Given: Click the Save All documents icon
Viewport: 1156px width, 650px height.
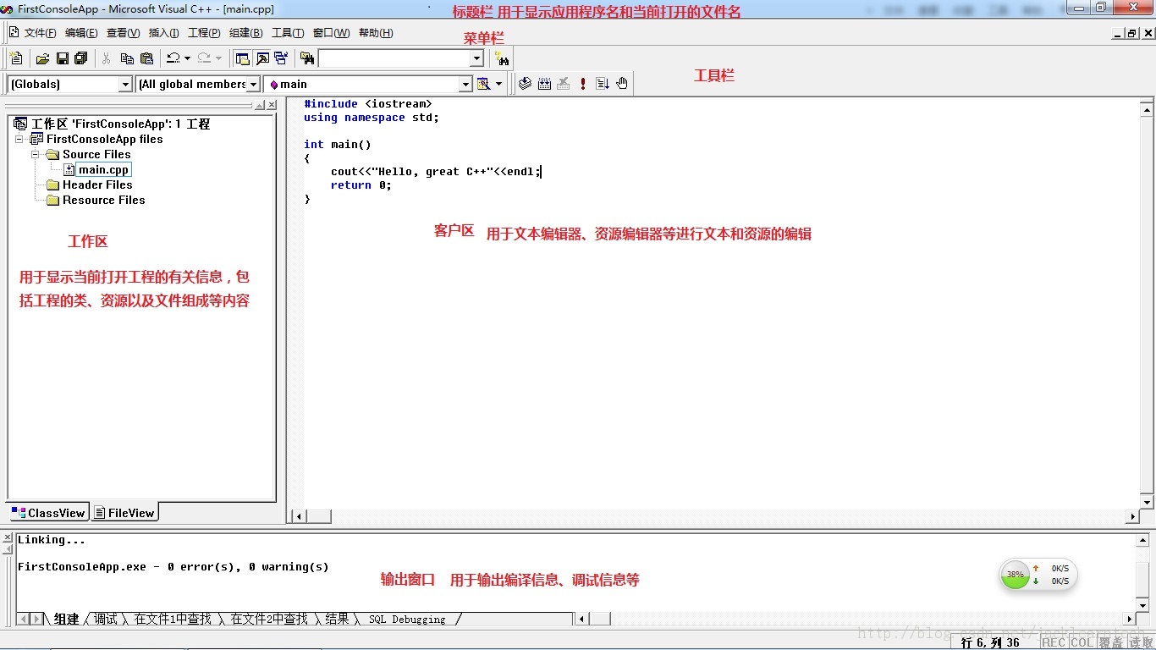Looking at the screenshot, I should click(80, 58).
